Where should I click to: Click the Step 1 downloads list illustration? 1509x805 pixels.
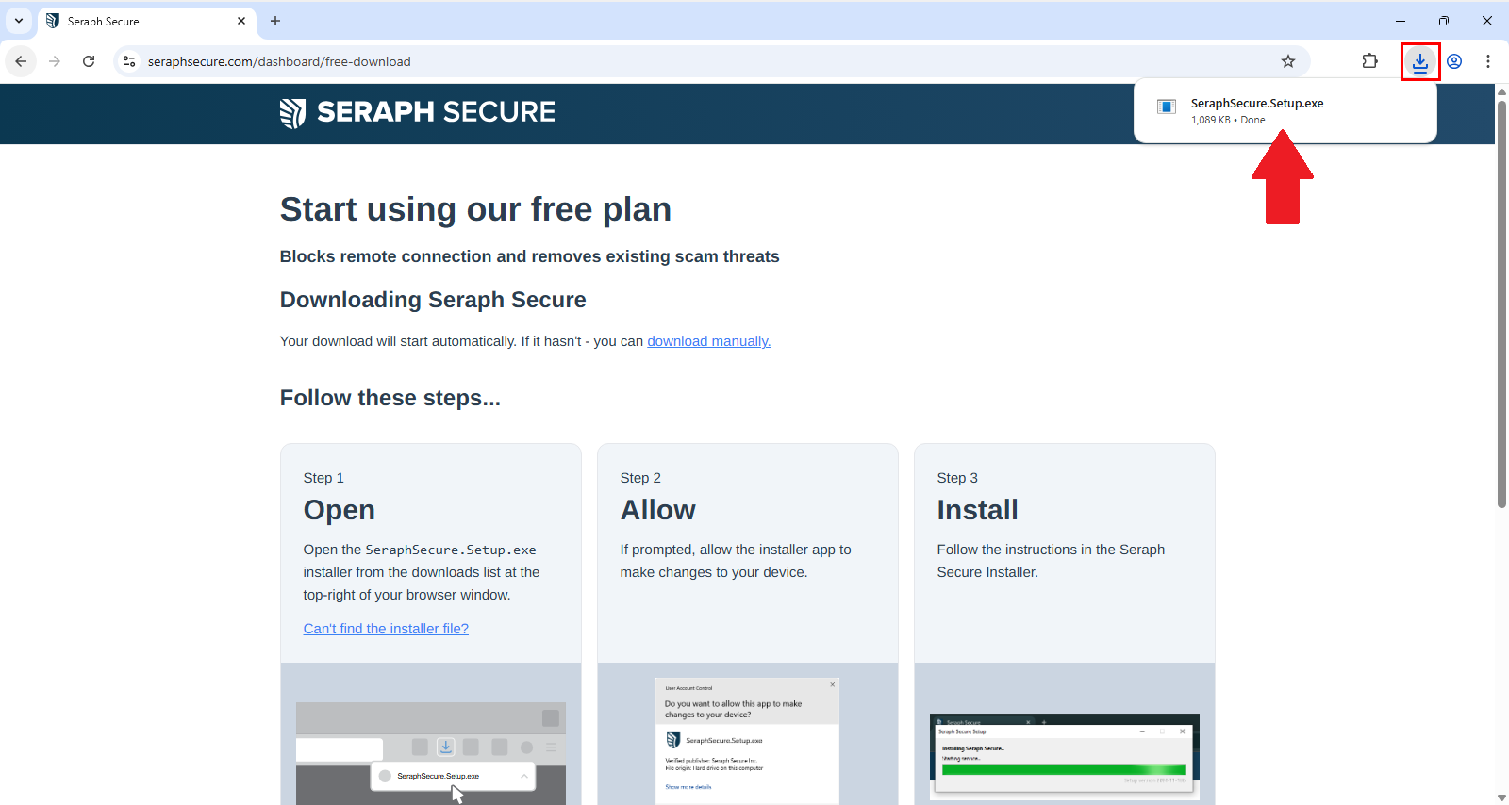pos(431,753)
